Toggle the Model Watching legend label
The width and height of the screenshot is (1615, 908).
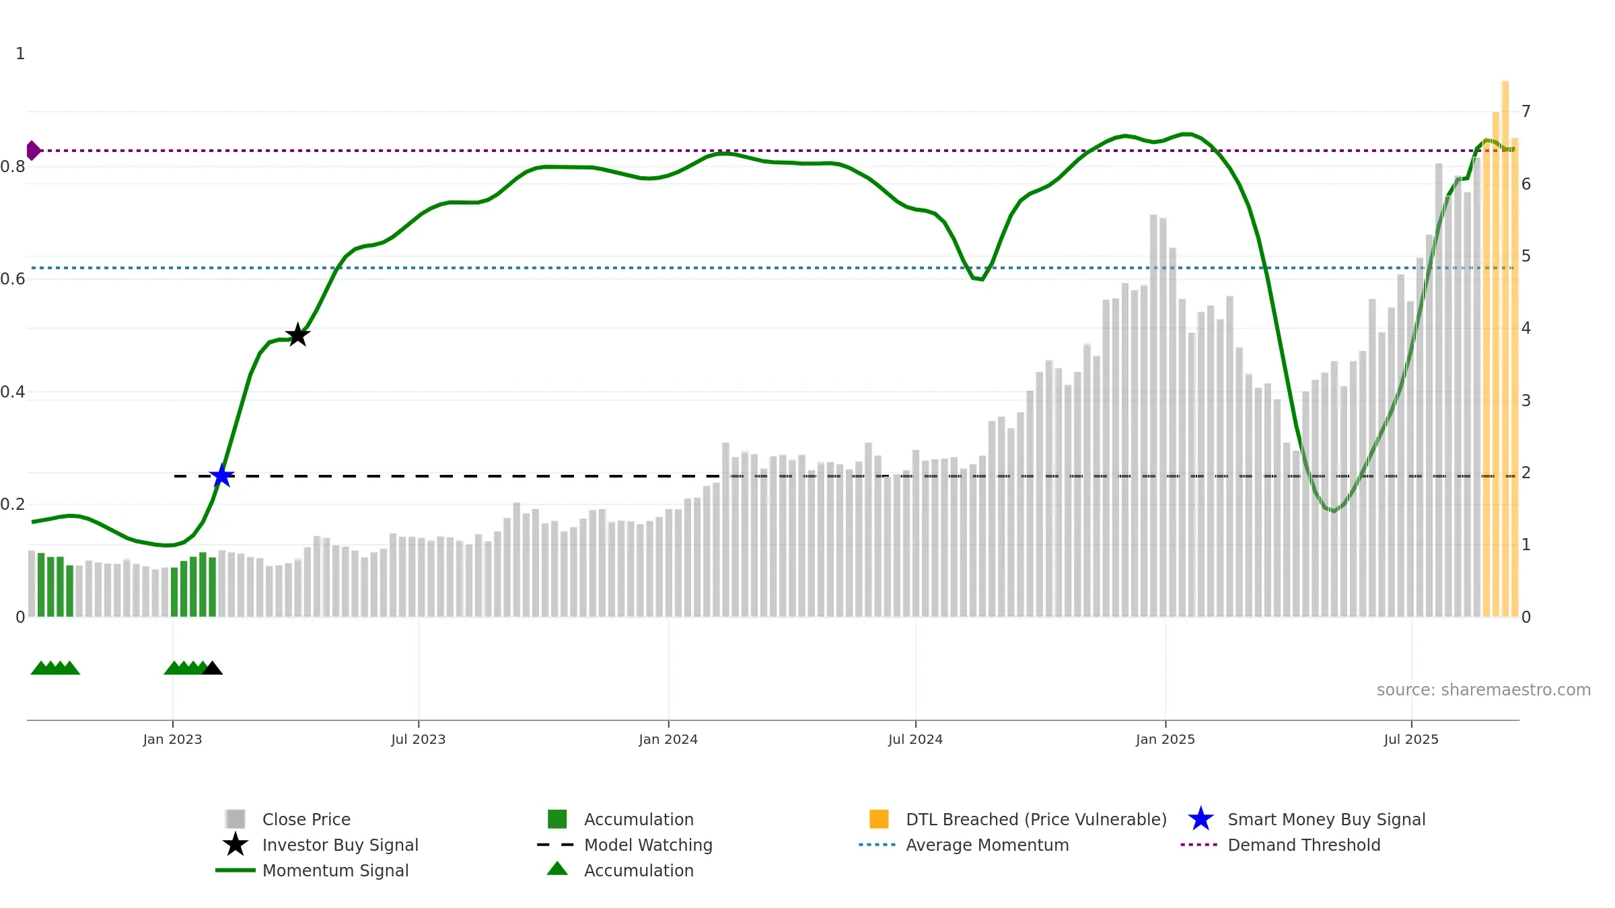[x=648, y=845]
